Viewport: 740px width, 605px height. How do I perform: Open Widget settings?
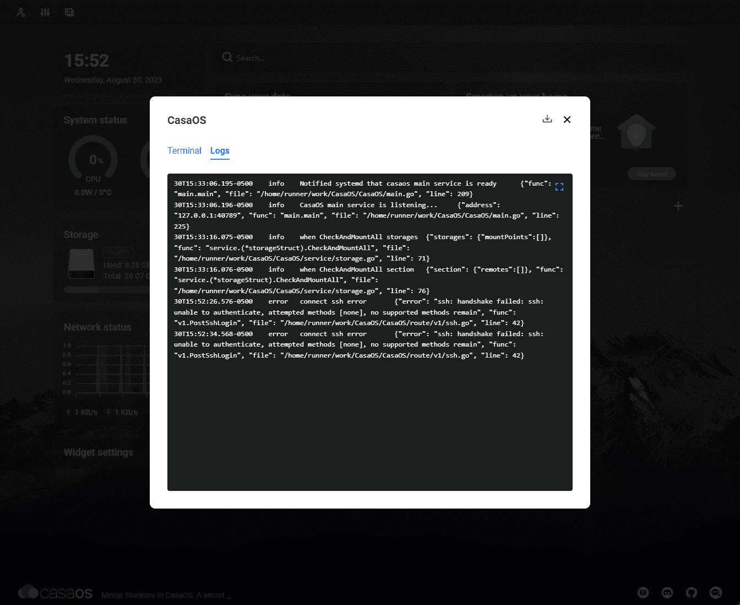[99, 452]
